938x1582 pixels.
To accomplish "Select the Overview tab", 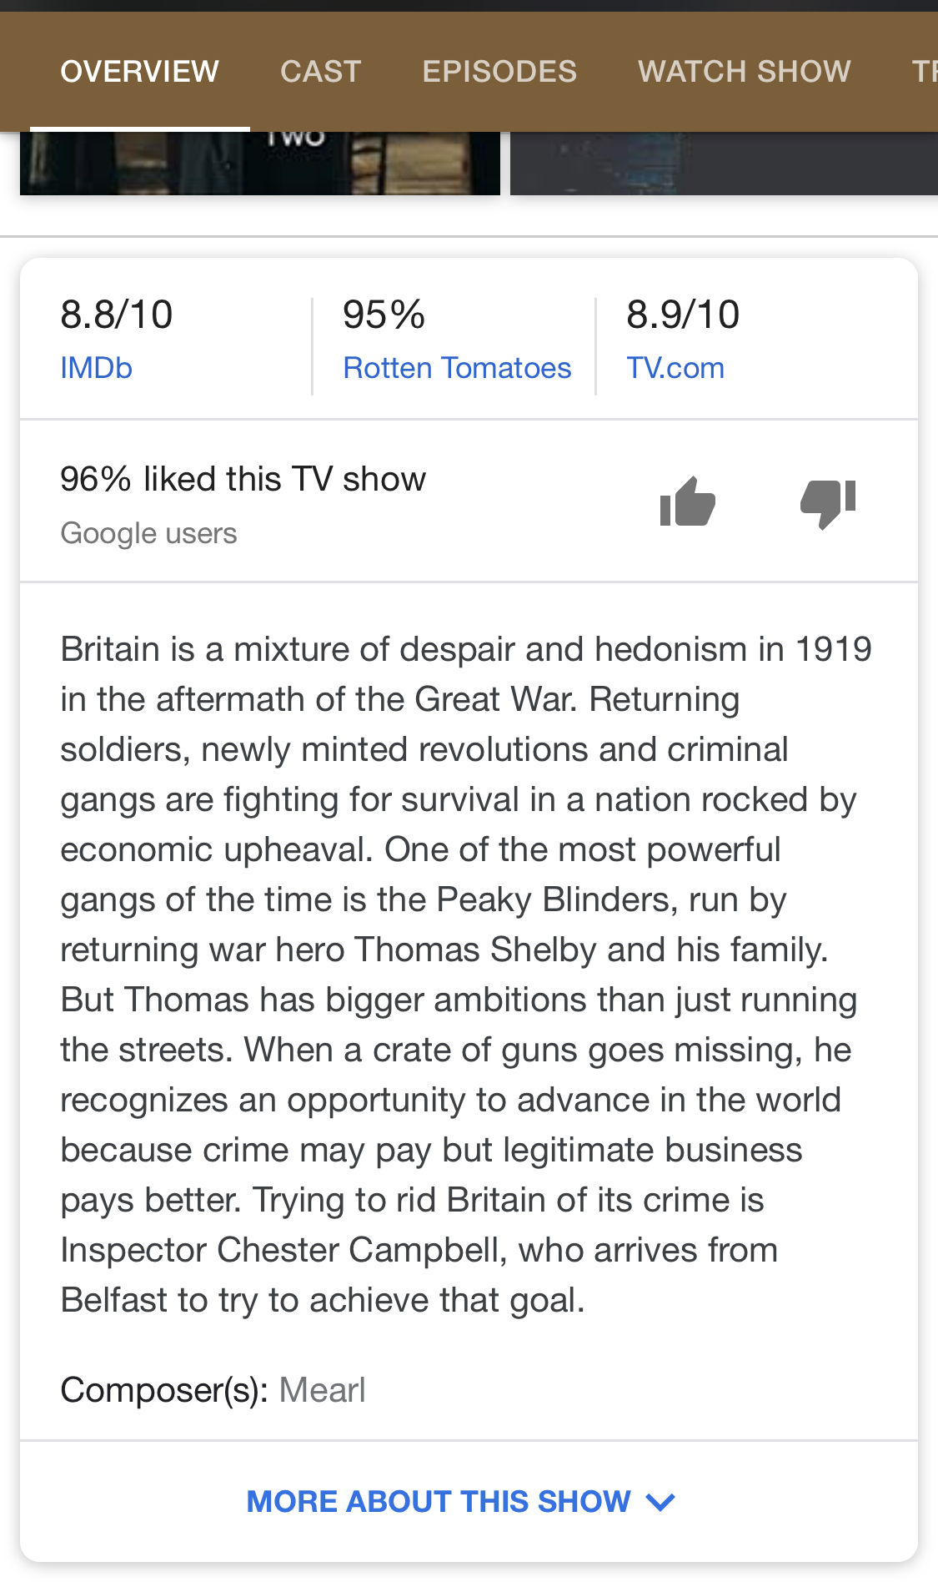I will pos(139,71).
